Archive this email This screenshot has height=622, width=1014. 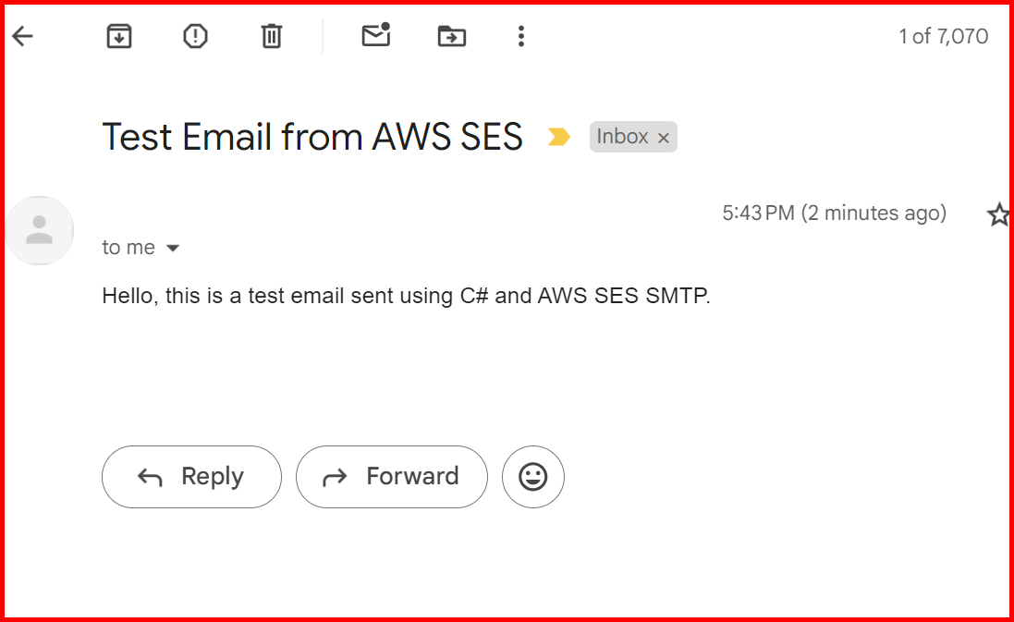(x=118, y=36)
